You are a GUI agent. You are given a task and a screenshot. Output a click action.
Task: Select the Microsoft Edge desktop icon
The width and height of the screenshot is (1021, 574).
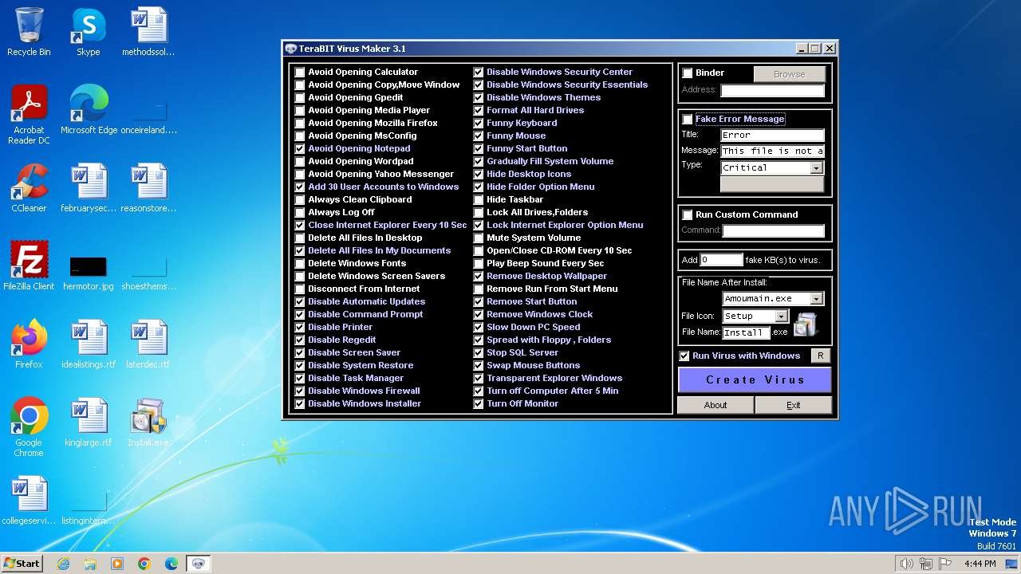(89, 110)
